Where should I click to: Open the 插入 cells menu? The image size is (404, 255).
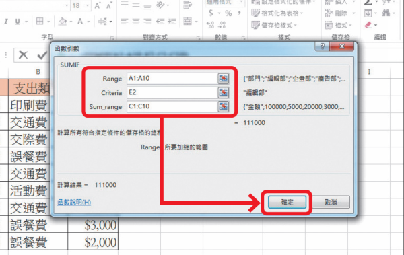coord(340,2)
